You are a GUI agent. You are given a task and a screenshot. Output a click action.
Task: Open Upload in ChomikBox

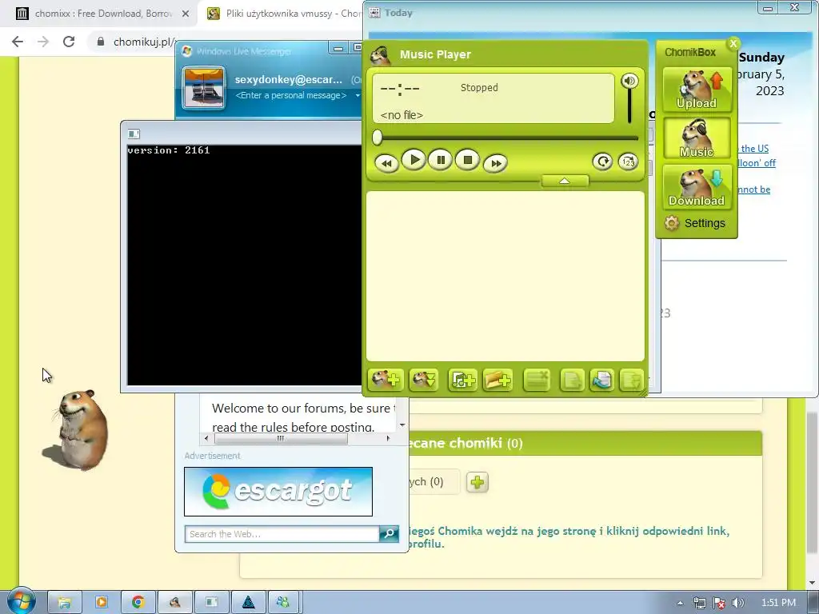[x=697, y=90]
